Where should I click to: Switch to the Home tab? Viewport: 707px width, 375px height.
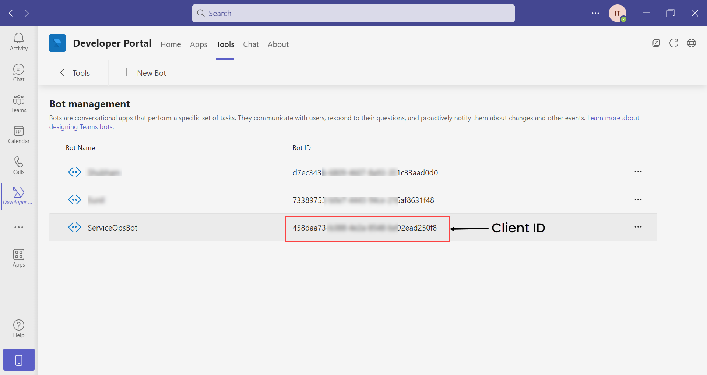170,44
